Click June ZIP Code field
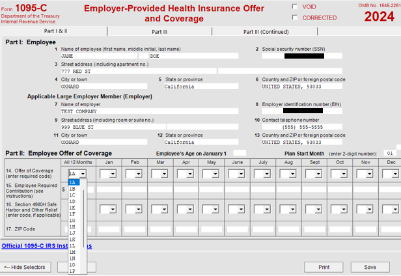Screen dimensions: 401x276 click(x=238, y=229)
